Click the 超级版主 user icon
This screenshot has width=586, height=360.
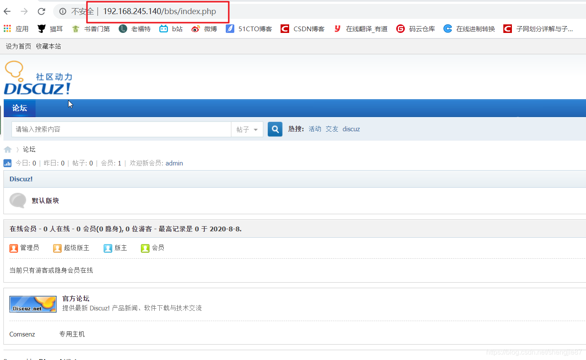(x=57, y=248)
